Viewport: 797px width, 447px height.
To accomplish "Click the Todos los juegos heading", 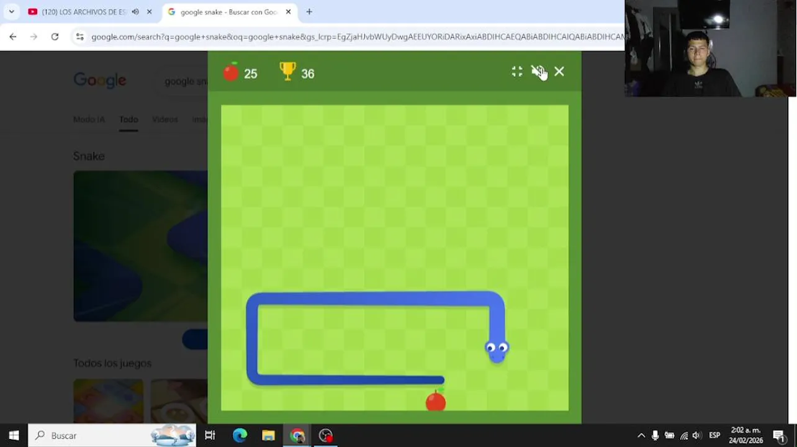I will (112, 363).
